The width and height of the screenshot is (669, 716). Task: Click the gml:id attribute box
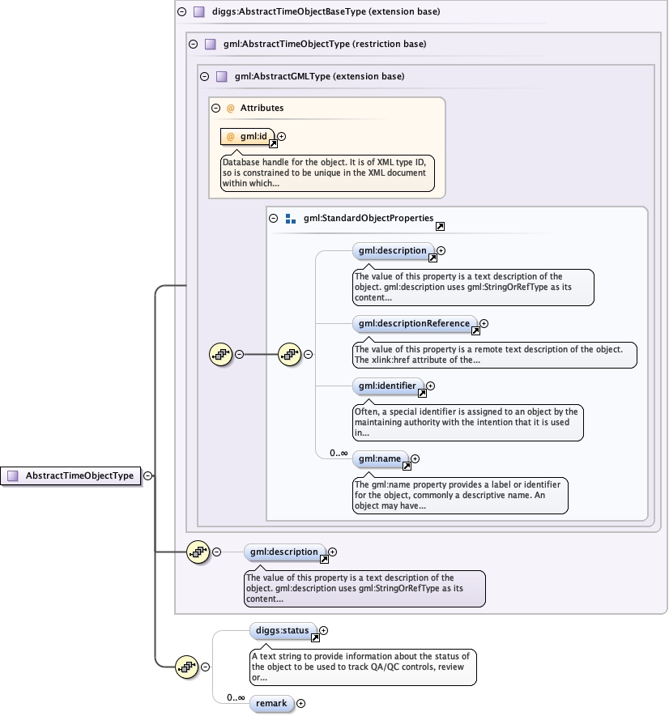[246, 136]
